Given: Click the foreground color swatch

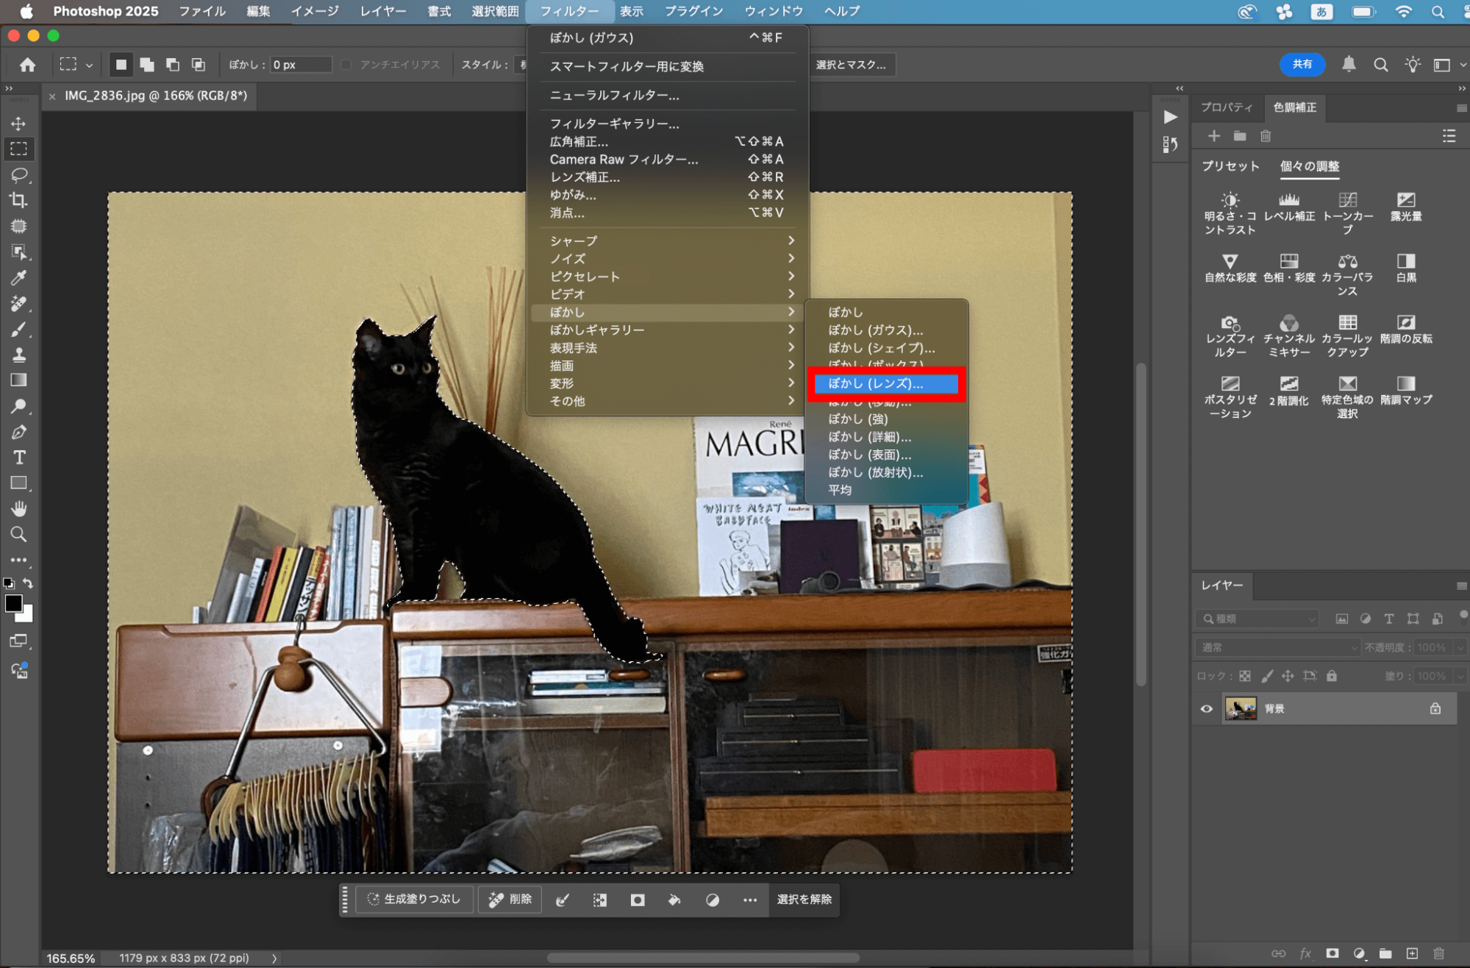Looking at the screenshot, I should [13, 604].
